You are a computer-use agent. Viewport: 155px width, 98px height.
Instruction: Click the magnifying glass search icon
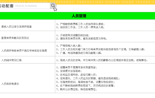[53, 6]
